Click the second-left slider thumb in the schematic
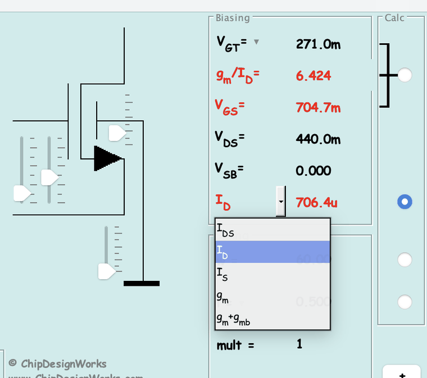This screenshot has width=427, height=378. pyautogui.click(x=49, y=177)
